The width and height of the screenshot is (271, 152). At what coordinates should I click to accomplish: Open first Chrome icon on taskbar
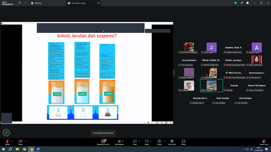point(24,149)
